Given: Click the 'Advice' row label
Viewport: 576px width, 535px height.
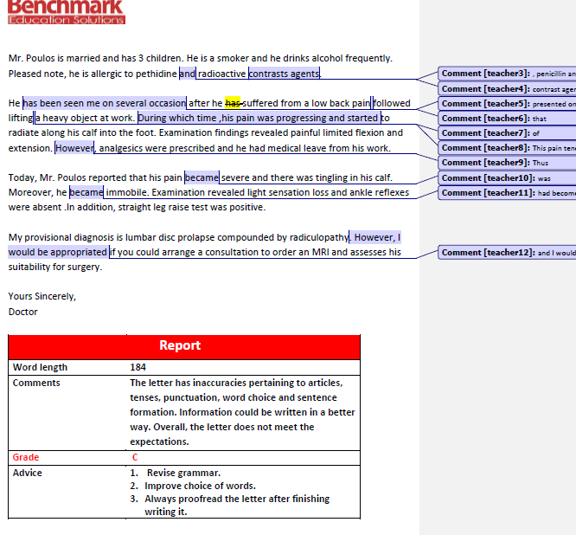Looking at the screenshot, I should pos(27,473).
